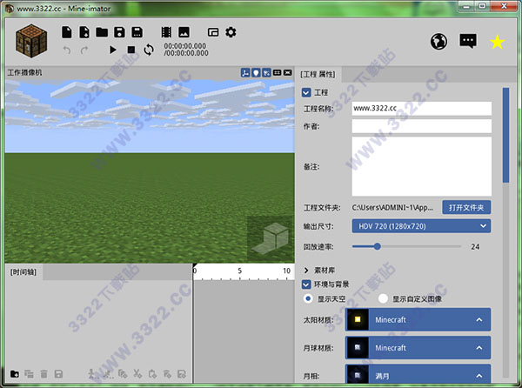Screen dimensions: 522x388
Task: Click the paste keyframes clipboard icon
Action: coord(152,374)
